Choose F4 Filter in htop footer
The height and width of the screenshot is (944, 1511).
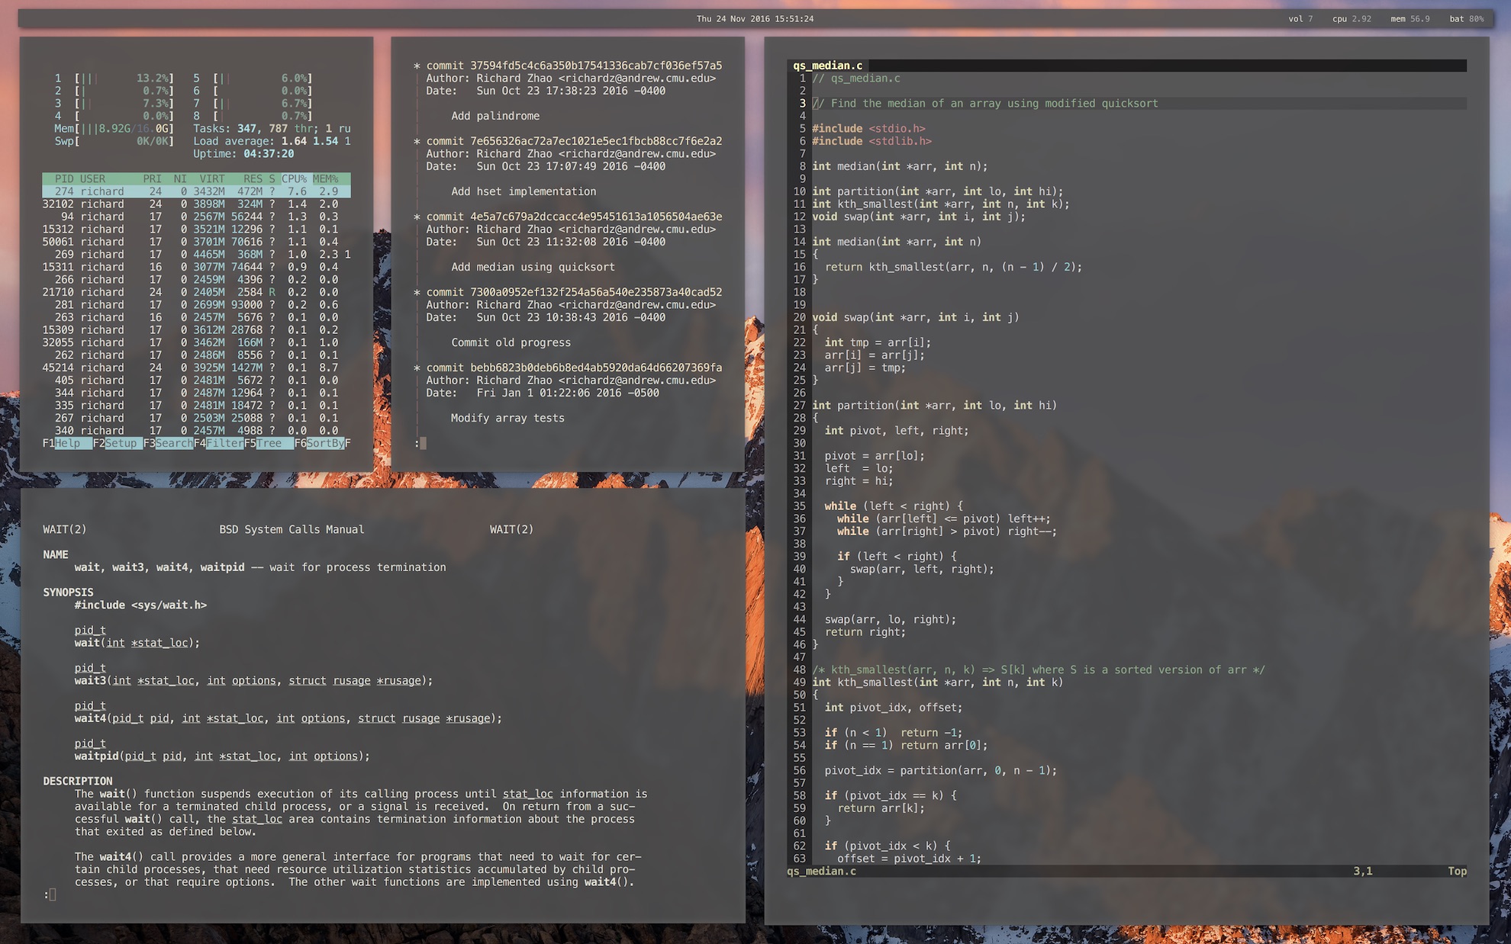coord(218,443)
